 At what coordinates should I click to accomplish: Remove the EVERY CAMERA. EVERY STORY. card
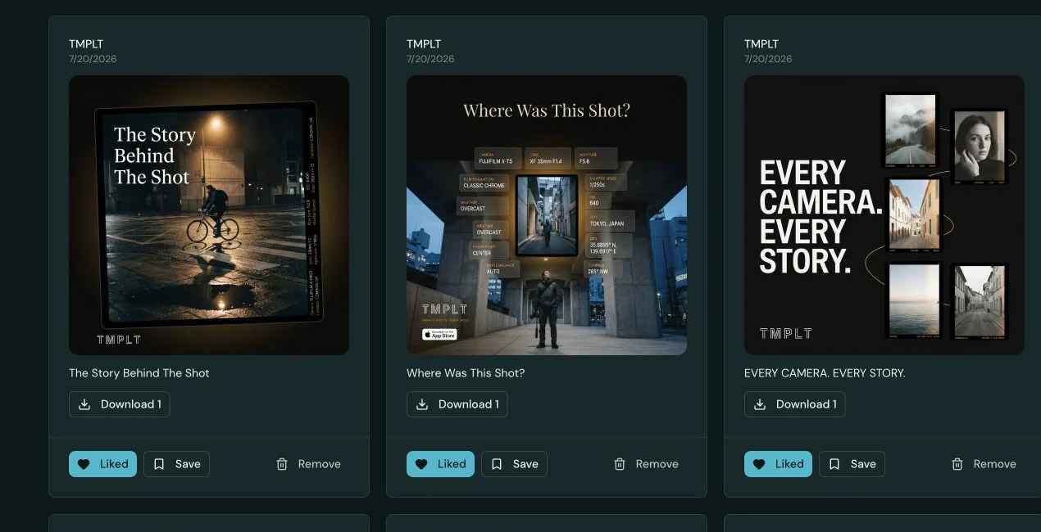(x=984, y=464)
